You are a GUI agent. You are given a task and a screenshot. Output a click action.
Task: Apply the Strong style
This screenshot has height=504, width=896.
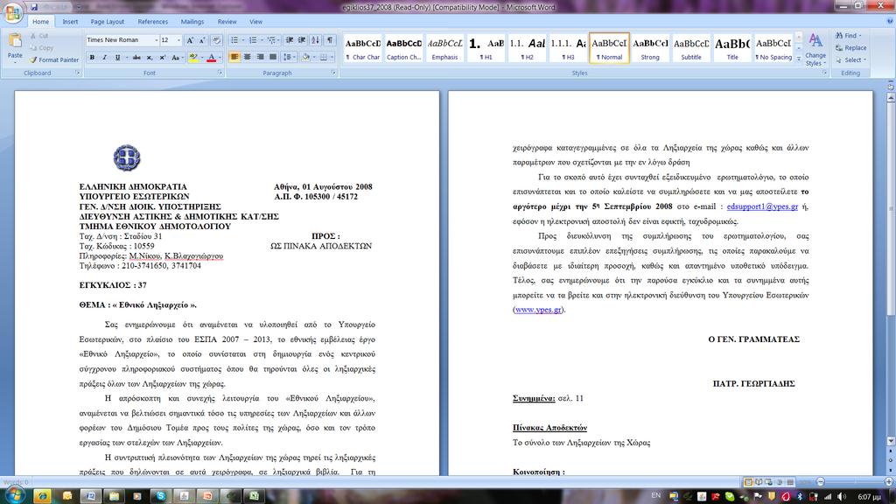point(650,49)
